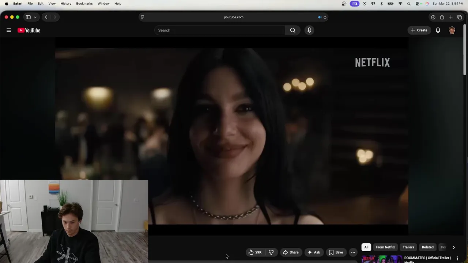Go back in Safari history
The width and height of the screenshot is (468, 263).
[x=46, y=17]
